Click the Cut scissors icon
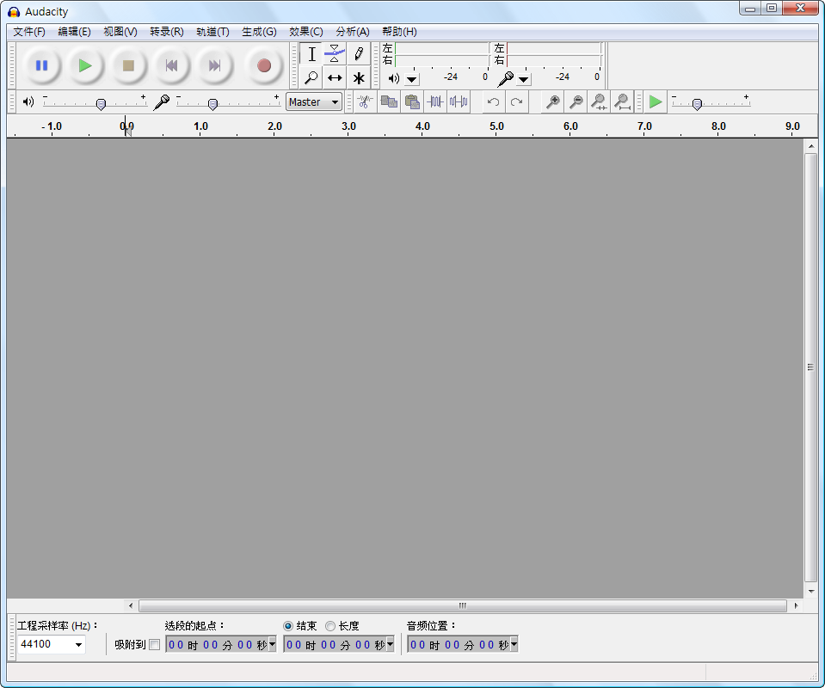Image resolution: width=825 pixels, height=688 pixels. point(365,101)
